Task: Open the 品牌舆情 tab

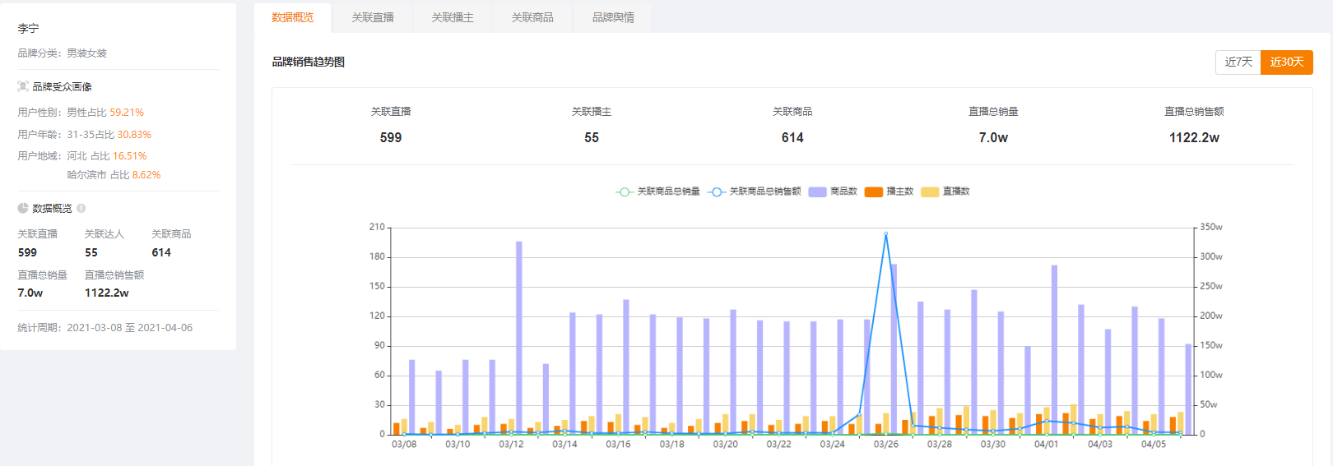Action: click(613, 17)
